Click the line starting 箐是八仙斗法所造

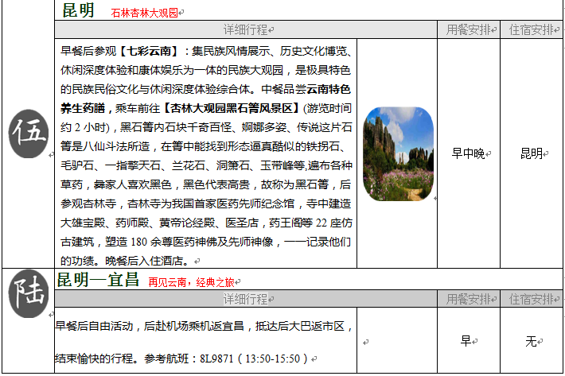tap(203, 146)
